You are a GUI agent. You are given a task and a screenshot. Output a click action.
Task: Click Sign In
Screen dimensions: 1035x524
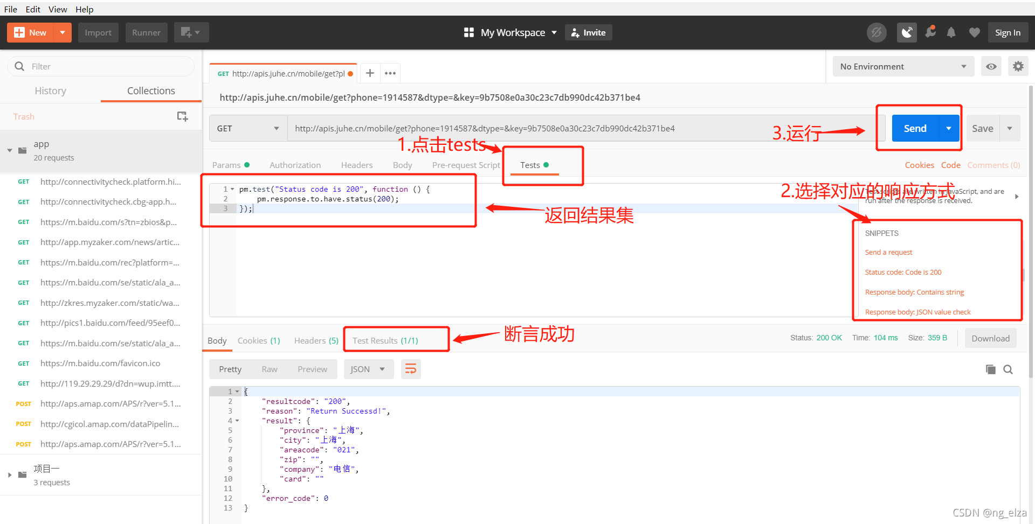[x=1008, y=32]
